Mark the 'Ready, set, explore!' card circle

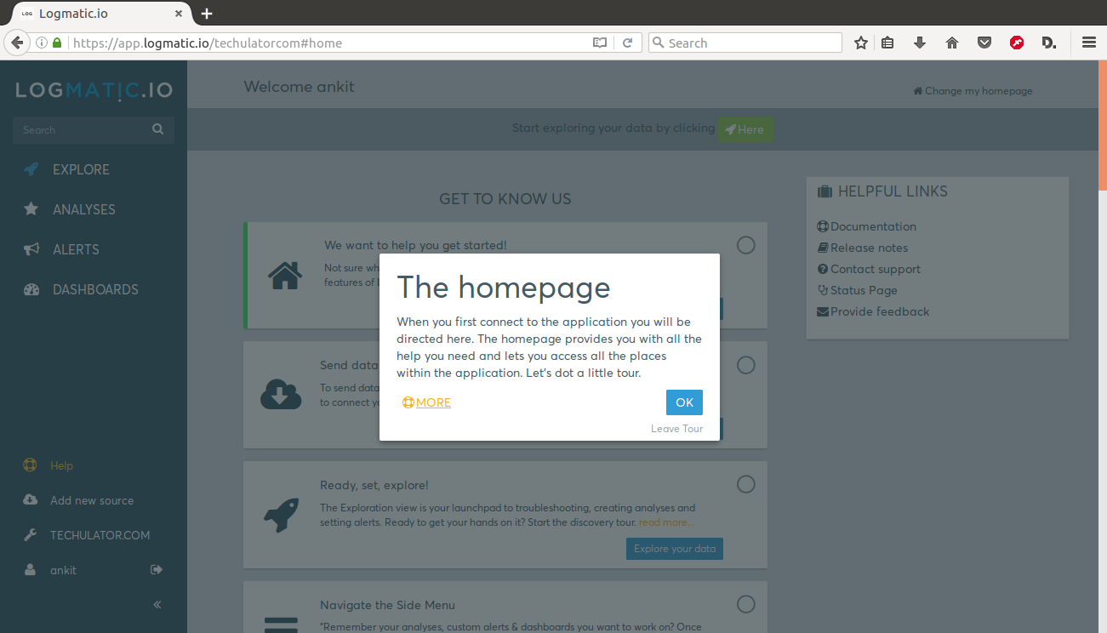point(746,484)
